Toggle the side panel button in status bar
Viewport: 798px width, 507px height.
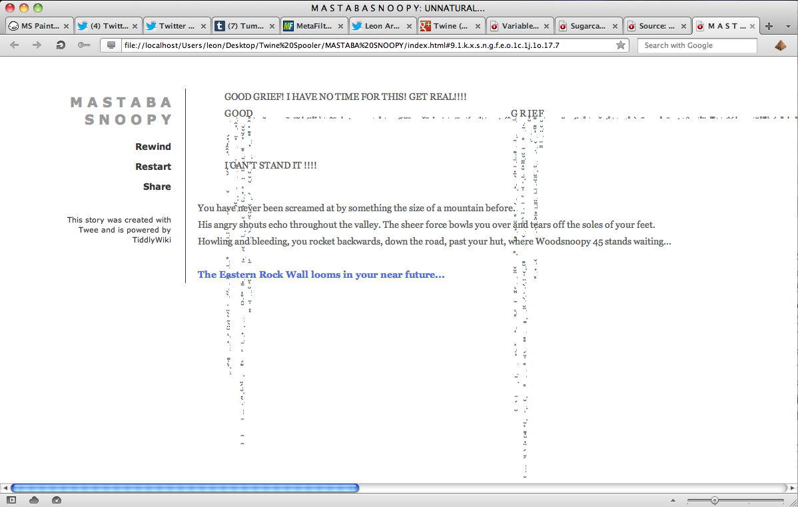click(x=12, y=500)
